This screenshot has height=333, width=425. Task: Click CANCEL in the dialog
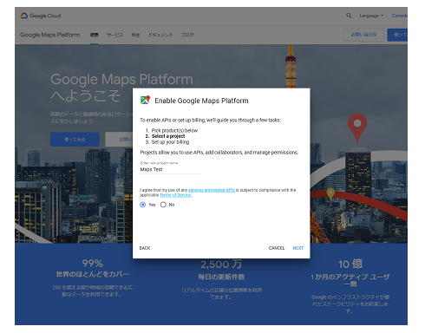coord(277,248)
